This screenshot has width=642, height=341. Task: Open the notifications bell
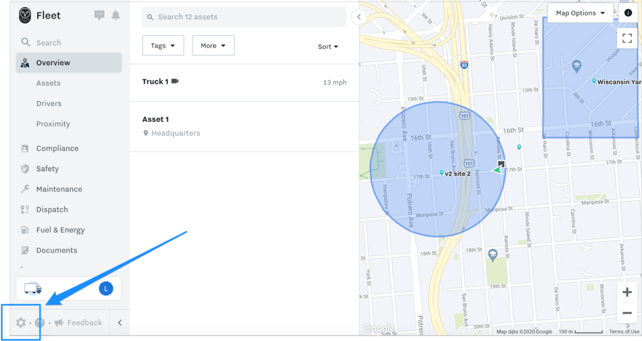click(x=116, y=16)
